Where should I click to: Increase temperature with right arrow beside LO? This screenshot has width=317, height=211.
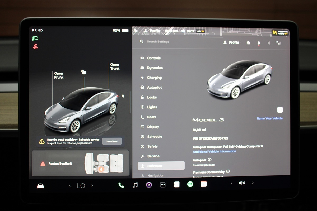[x=92, y=186]
